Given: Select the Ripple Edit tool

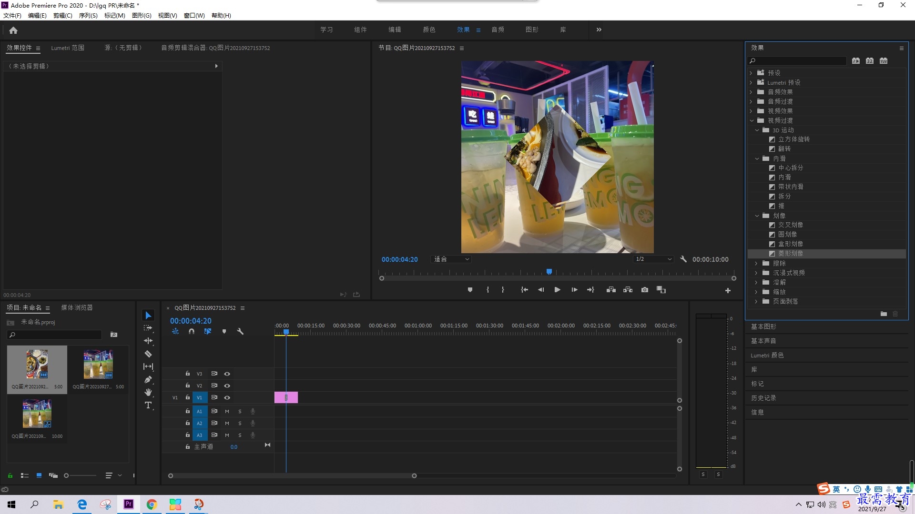Looking at the screenshot, I should coord(148,341).
